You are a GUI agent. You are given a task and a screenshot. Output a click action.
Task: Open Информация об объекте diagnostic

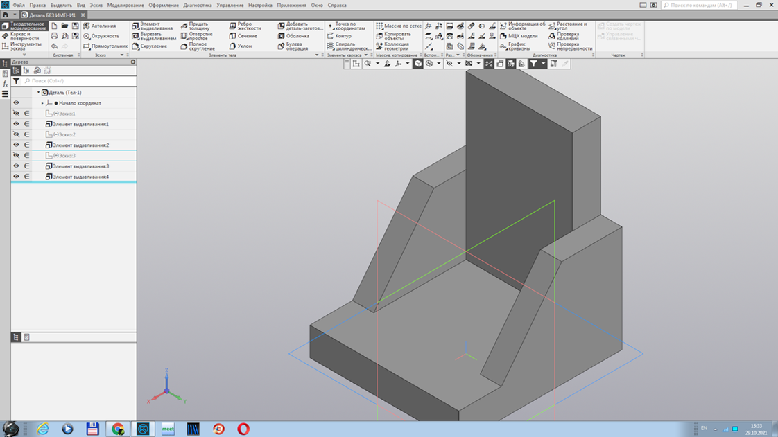522,26
